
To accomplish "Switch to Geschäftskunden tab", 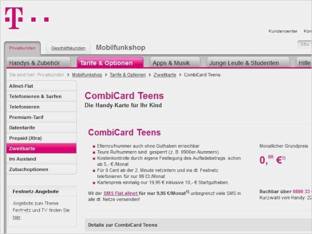I will [x=68, y=48].
